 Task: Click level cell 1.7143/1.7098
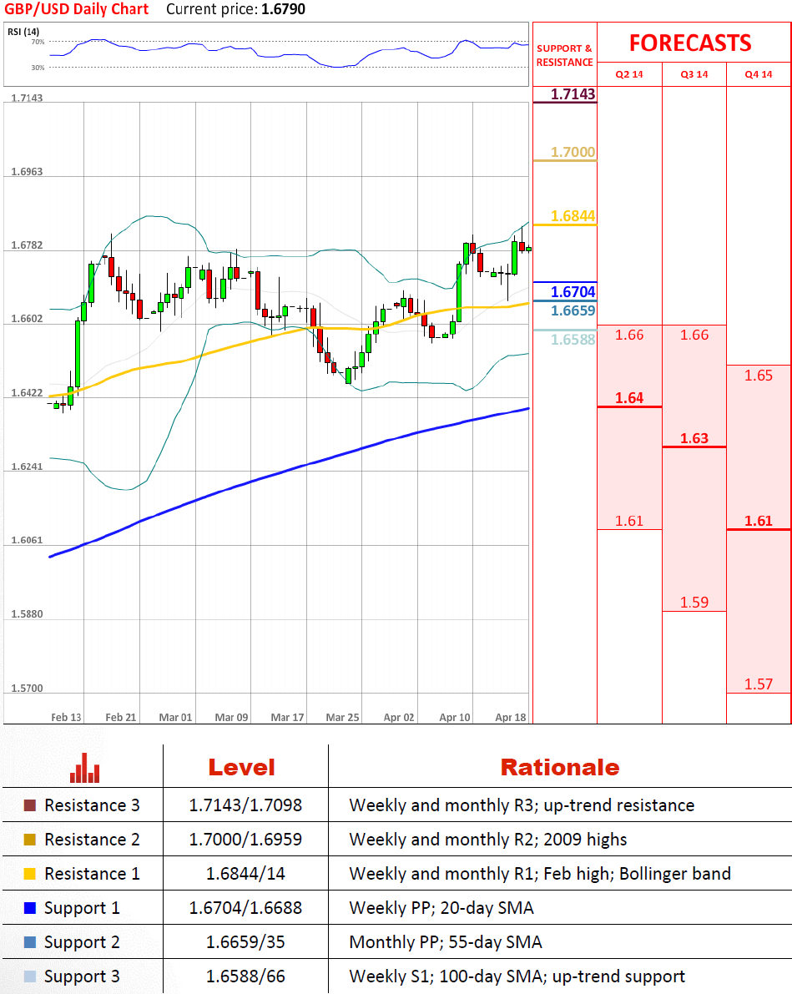tap(245, 805)
